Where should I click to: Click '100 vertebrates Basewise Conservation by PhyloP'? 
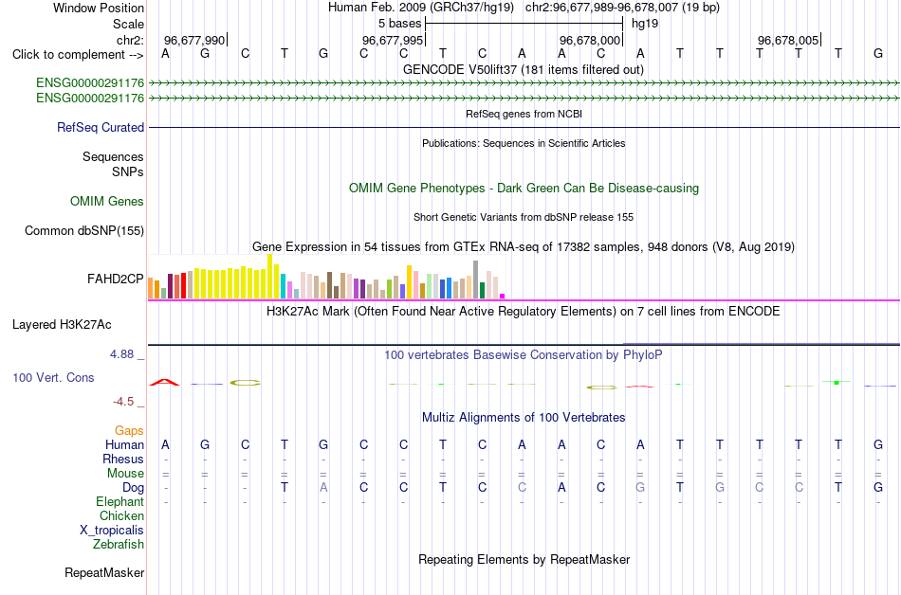coord(524,355)
